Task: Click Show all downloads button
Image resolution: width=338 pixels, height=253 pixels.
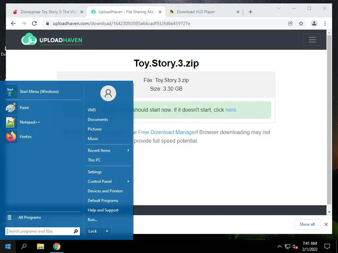Action: [x=307, y=224]
